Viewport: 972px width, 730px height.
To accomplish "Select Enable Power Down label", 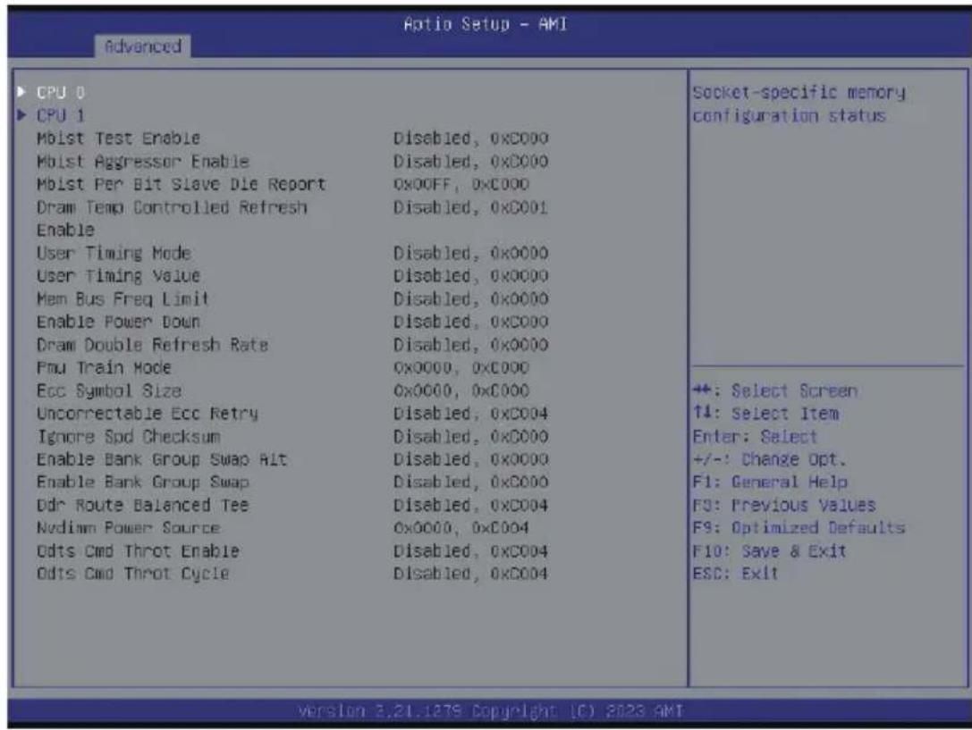I will [x=118, y=322].
